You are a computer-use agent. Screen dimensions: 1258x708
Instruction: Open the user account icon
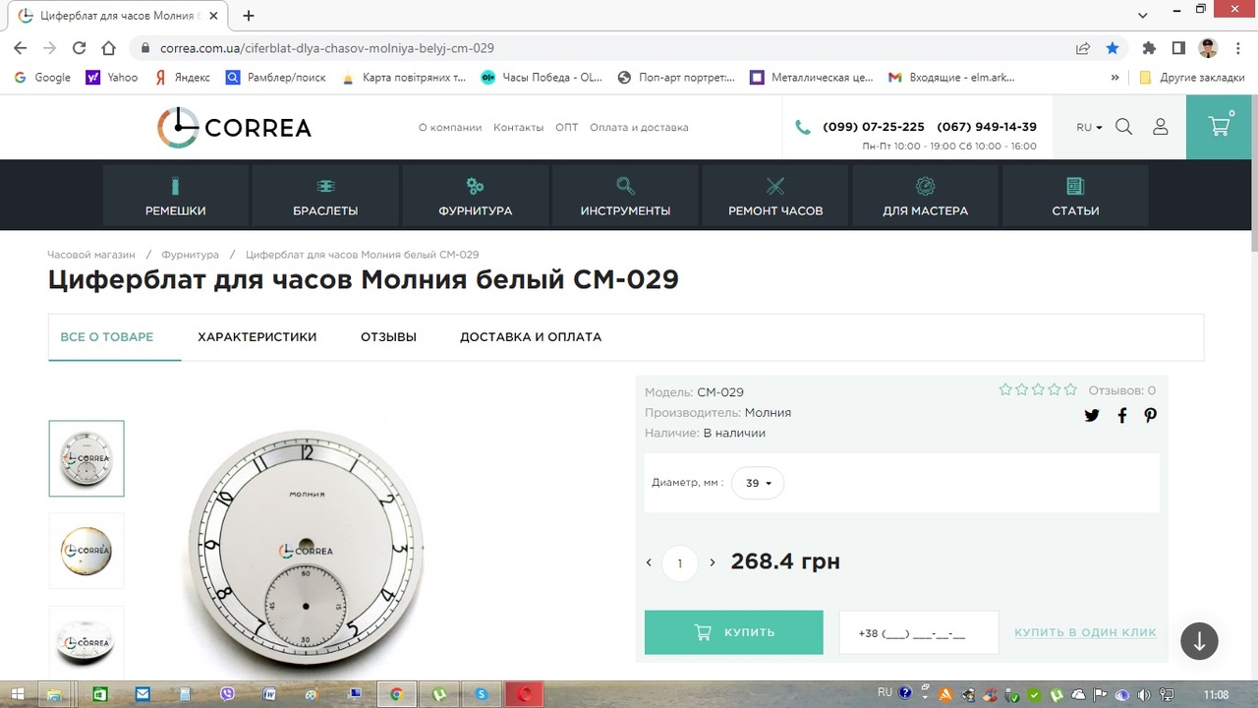pos(1161,127)
